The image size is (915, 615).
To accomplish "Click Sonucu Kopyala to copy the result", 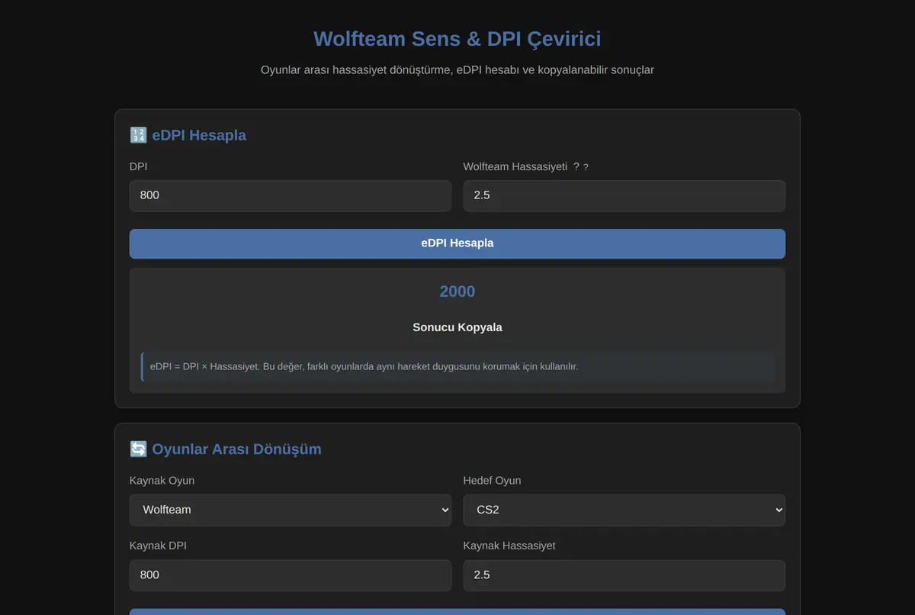I will [457, 327].
